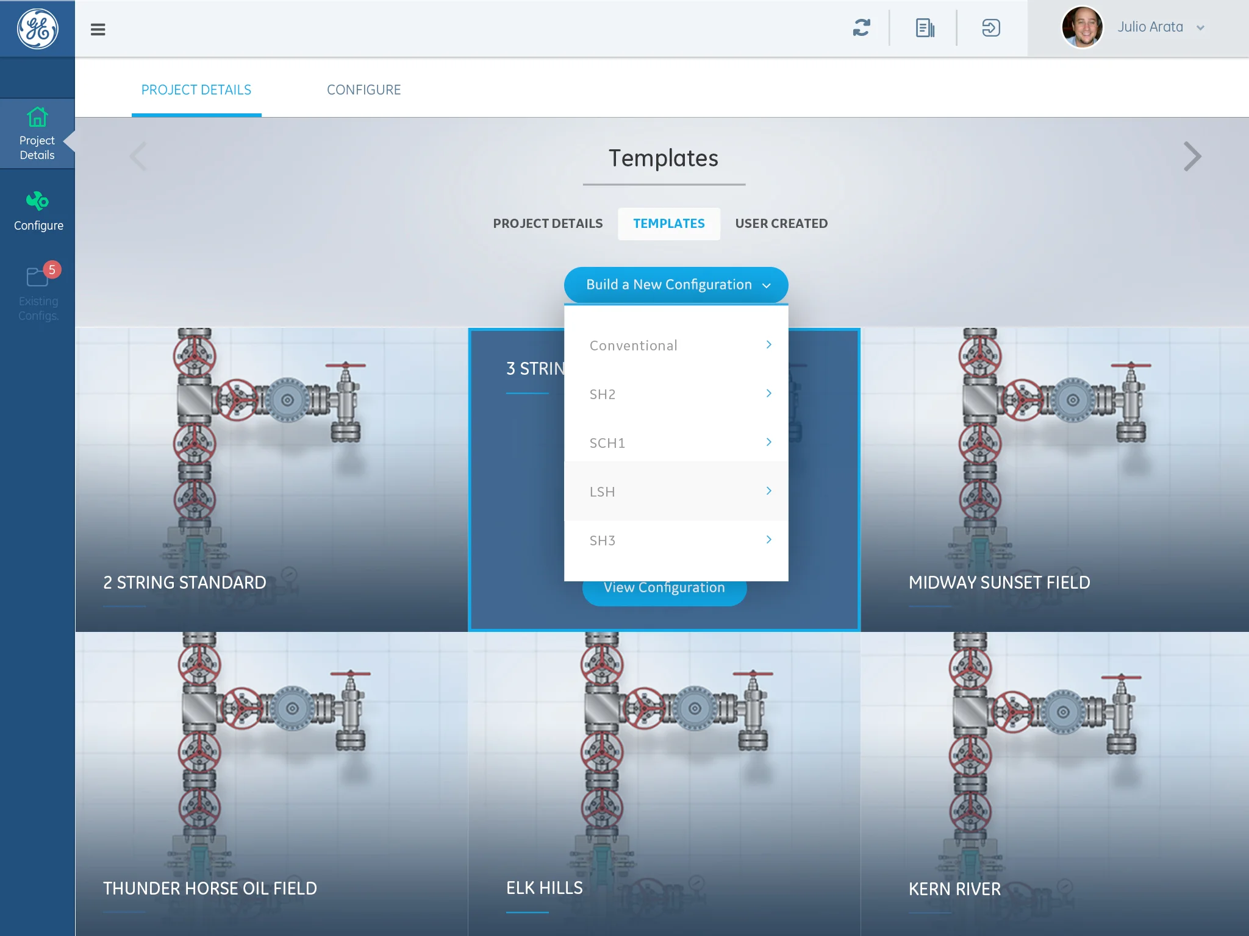Click the GE logo icon
This screenshot has height=936, width=1249.
pyautogui.click(x=37, y=29)
